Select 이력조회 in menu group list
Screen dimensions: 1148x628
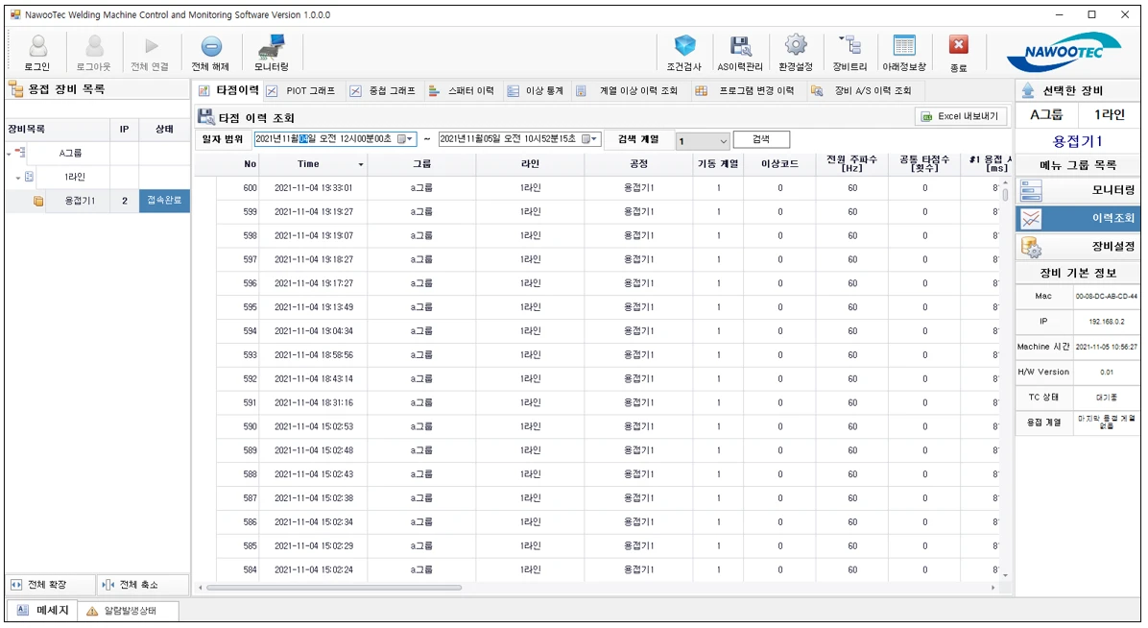tap(1077, 218)
